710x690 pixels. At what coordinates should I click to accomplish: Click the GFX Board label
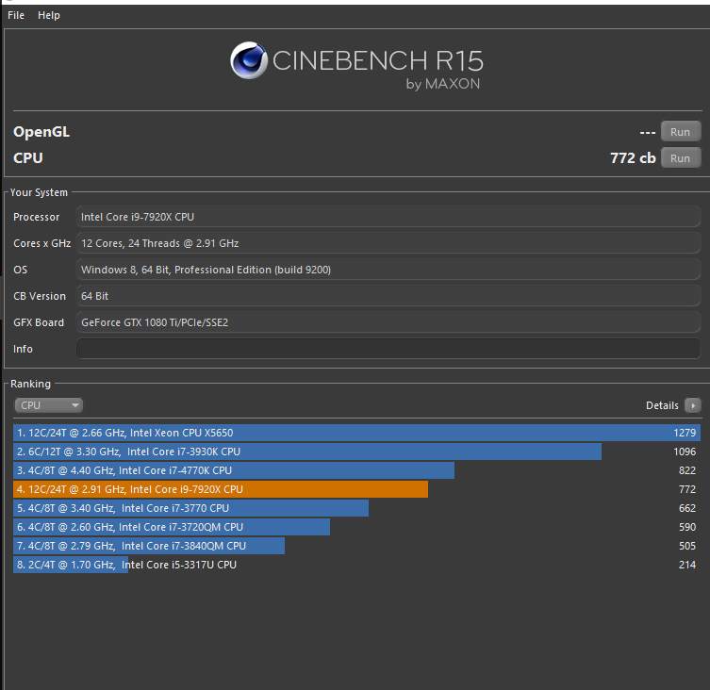(39, 322)
